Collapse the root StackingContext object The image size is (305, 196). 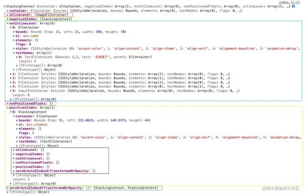point(3,6)
